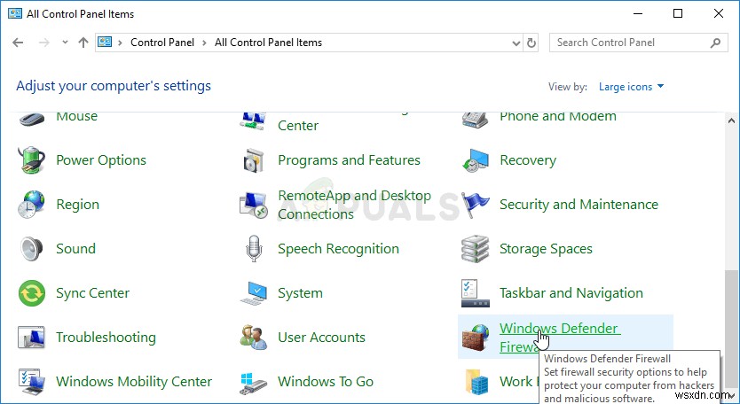Click the Back navigation arrow
The image size is (740, 404).
point(19,43)
